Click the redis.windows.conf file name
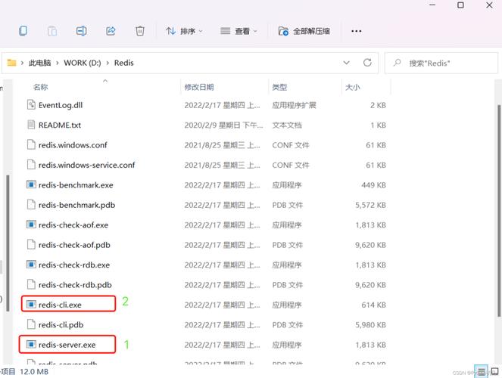This screenshot has height=378, width=502. (73, 145)
